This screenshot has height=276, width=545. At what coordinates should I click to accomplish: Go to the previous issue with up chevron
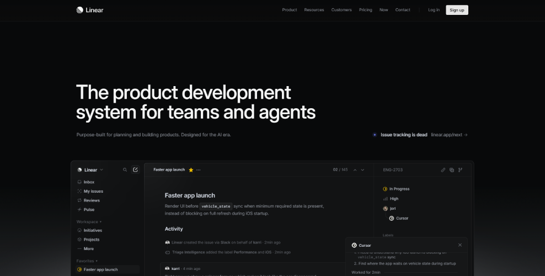[x=355, y=170]
